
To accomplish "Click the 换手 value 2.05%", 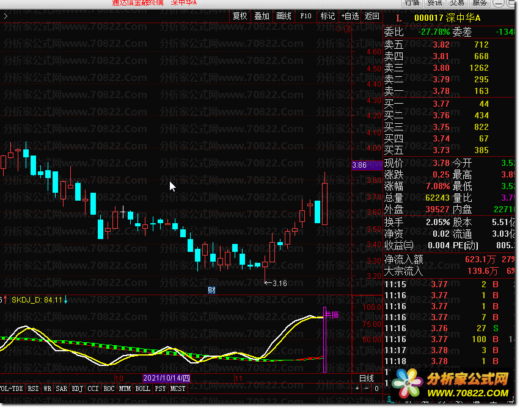I will click(438, 223).
